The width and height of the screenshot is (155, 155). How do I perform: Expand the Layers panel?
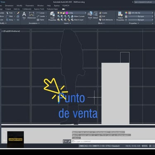pyautogui.click(x=67, y=23)
